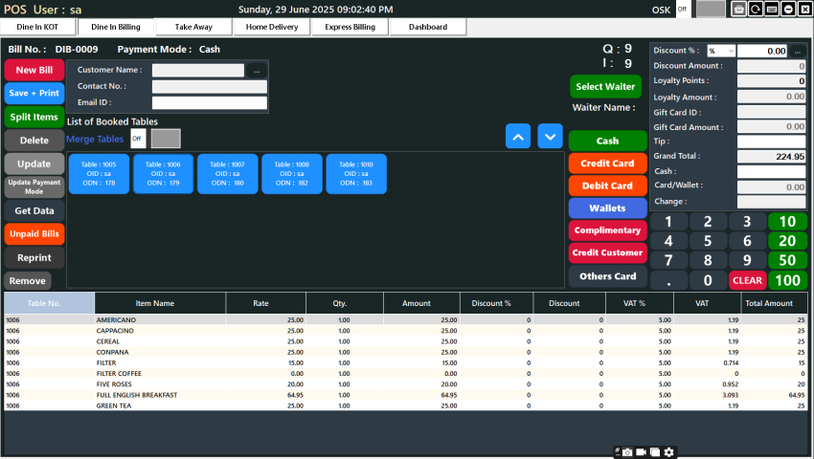Click the refresh icon in top bar
Screen dimensions: 814x459
(x=755, y=9)
